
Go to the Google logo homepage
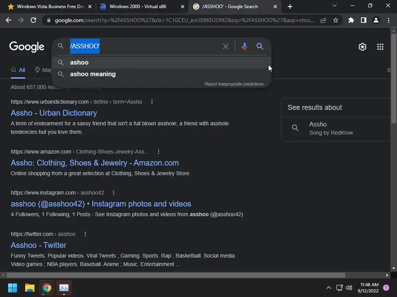coord(27,47)
